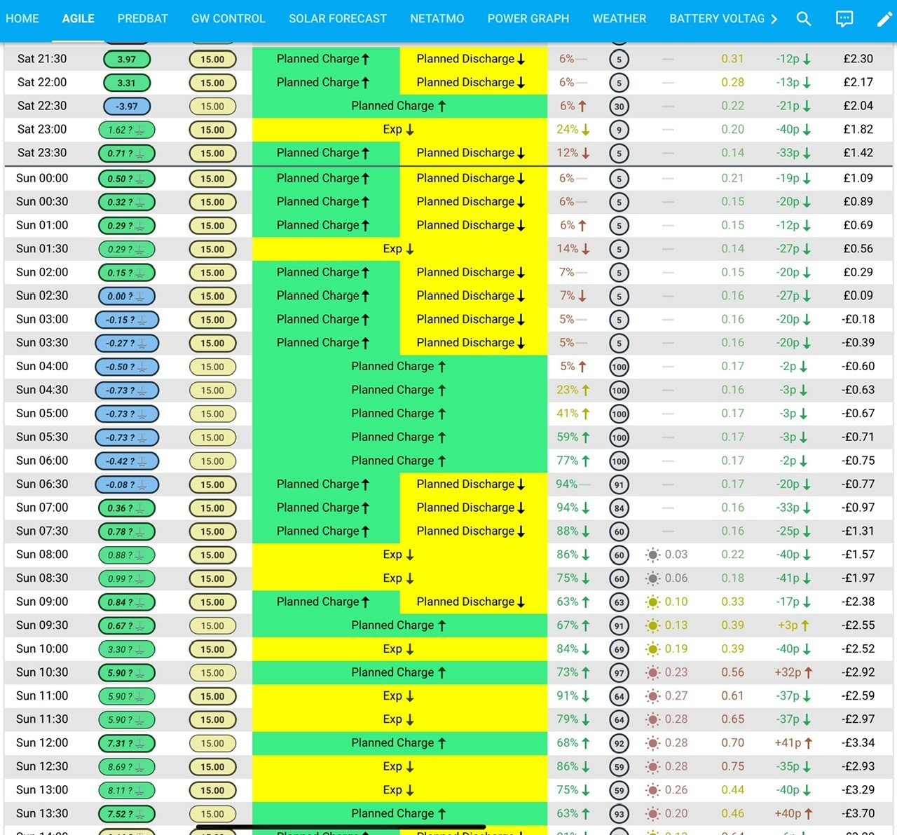Click the sun icon in Sun 12:00 row
This screenshot has height=835, width=897.
pyautogui.click(x=652, y=743)
